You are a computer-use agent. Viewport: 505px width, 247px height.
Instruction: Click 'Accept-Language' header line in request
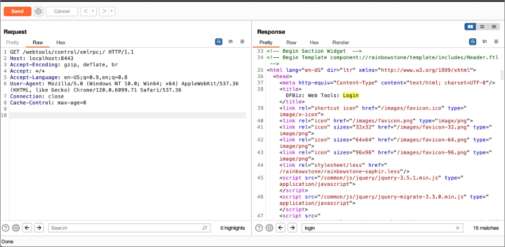pyautogui.click(x=69, y=77)
